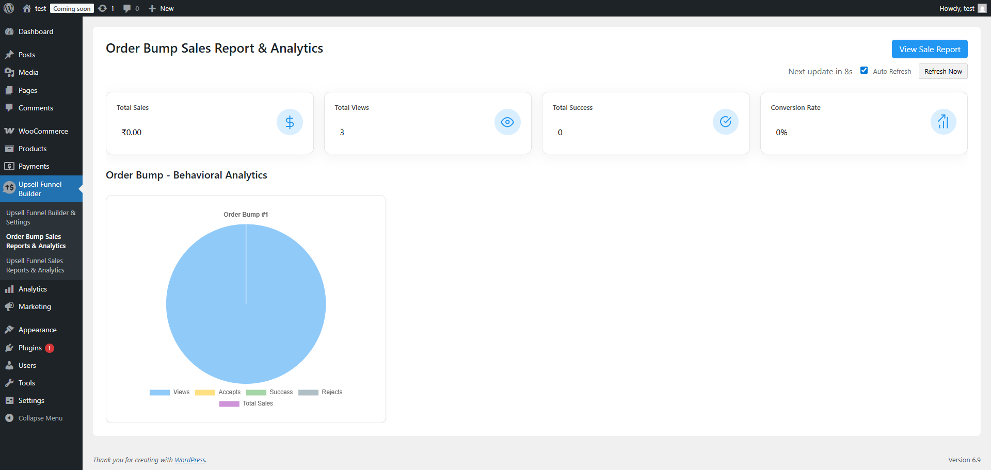991x470 pixels.
Task: Click the Marketing megaphone icon
Action: coord(10,306)
